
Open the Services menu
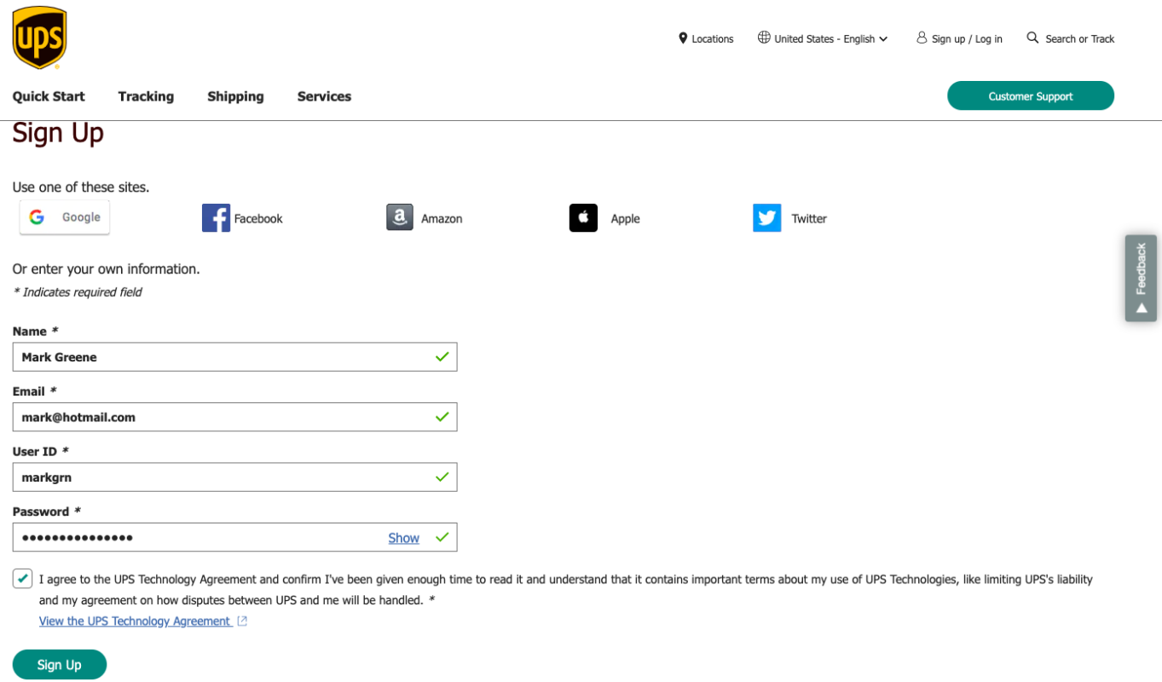pyautogui.click(x=324, y=96)
